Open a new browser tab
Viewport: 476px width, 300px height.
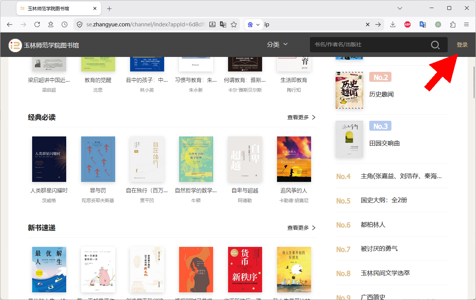click(109, 8)
